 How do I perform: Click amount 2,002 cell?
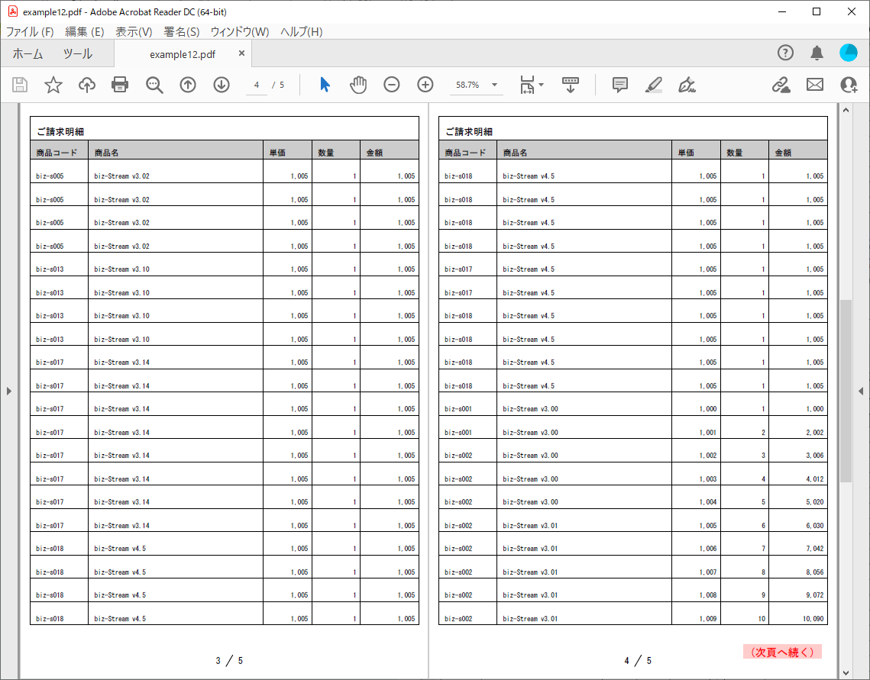pyautogui.click(x=815, y=432)
